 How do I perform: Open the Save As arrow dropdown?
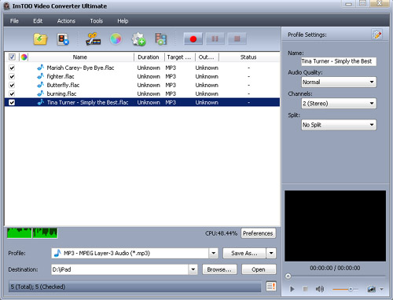point(271,253)
